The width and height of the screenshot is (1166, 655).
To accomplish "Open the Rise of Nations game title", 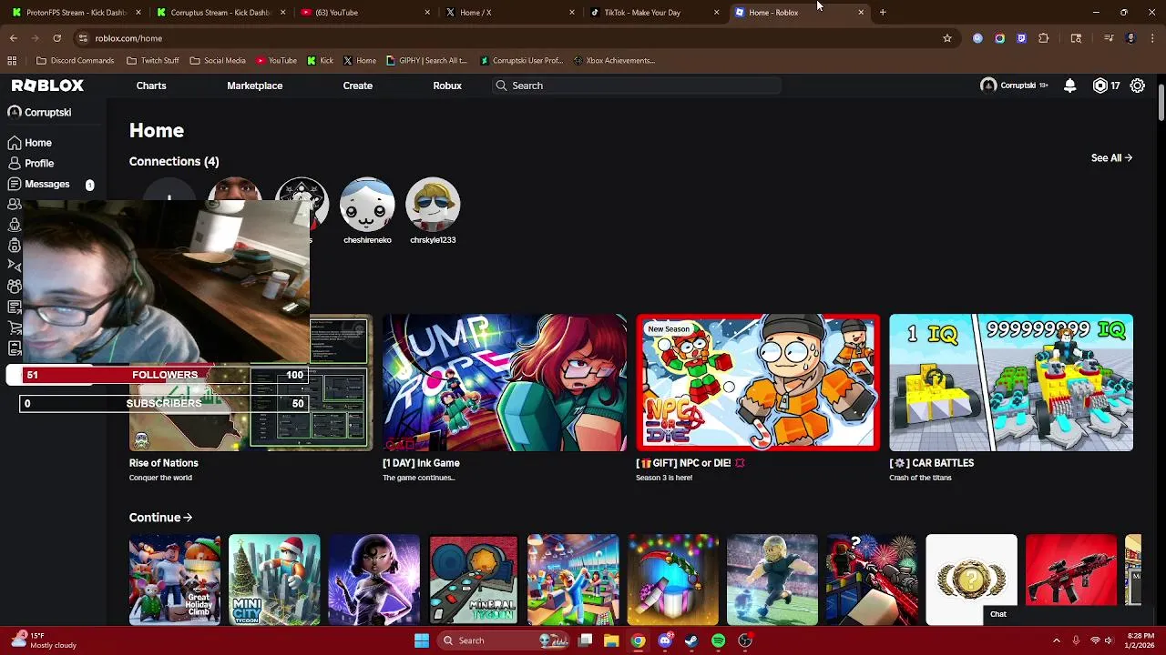I will click(x=164, y=463).
